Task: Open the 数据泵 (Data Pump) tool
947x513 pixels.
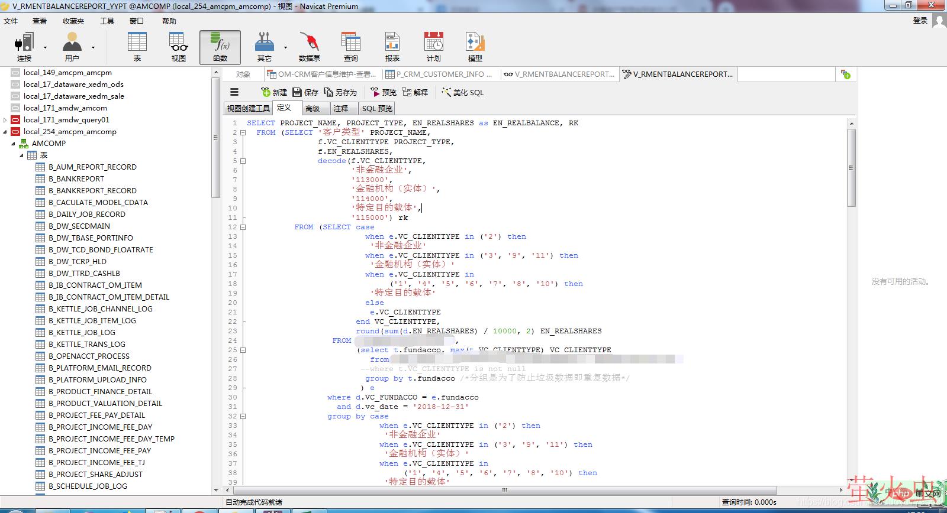Action: 309,47
